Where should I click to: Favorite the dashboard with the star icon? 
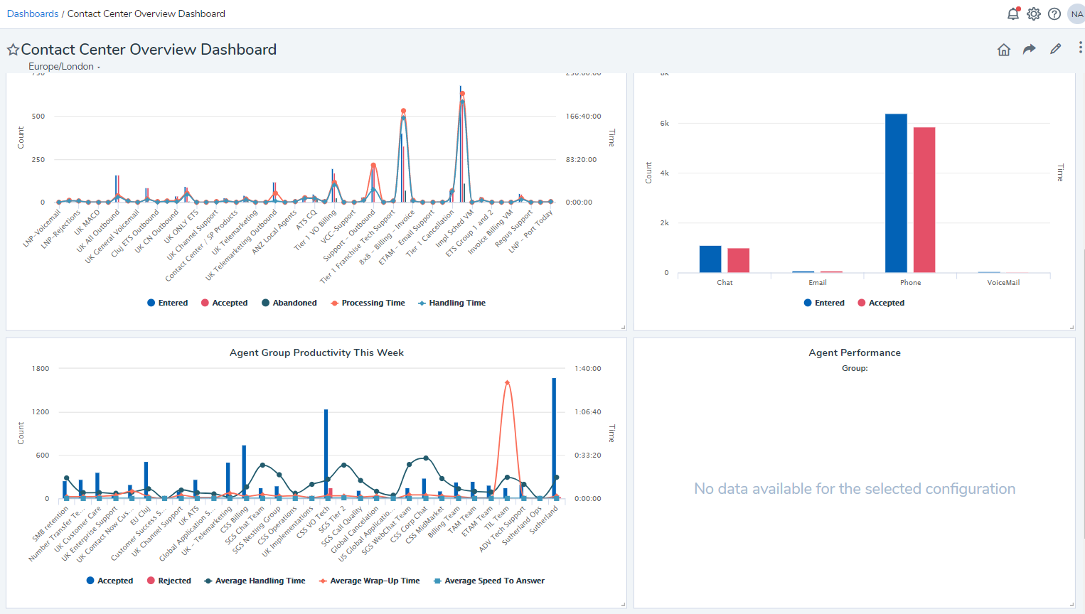13,49
